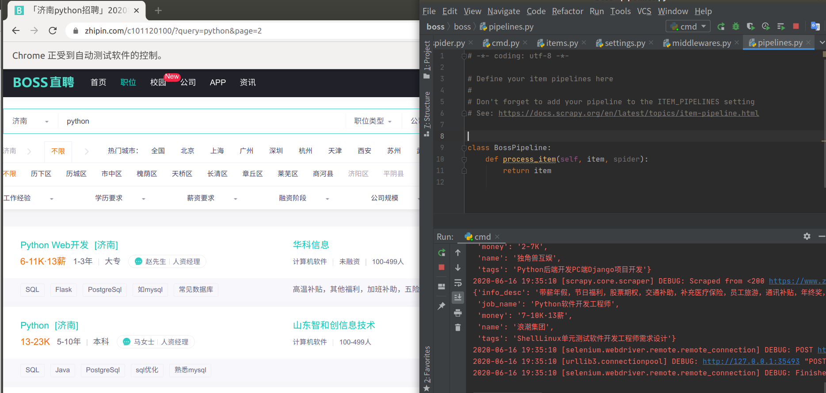
Task: Filter by the 历下区 district
Action: [x=41, y=174]
